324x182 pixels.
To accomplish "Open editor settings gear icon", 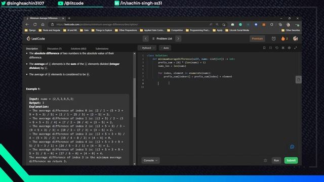I will (289, 48).
